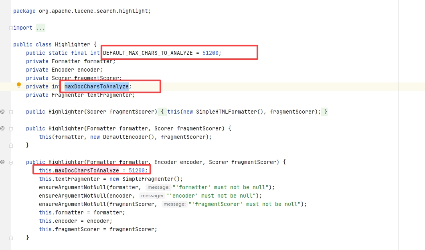Click string "'fragmentScorer' must not be null"

[245, 204]
